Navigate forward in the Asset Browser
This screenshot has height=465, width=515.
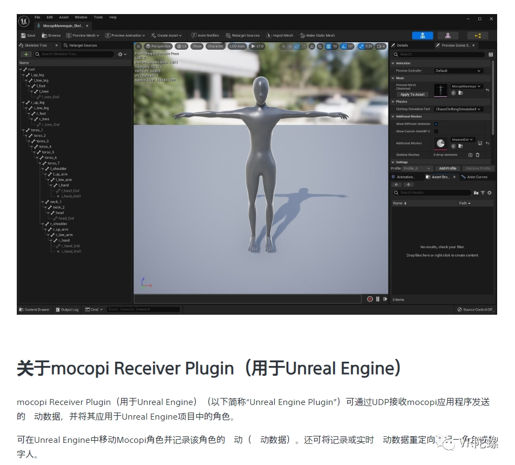[408, 184]
